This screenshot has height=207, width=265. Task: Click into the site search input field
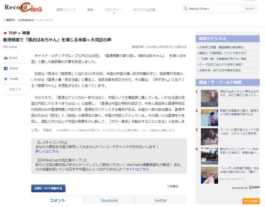pos(215,9)
